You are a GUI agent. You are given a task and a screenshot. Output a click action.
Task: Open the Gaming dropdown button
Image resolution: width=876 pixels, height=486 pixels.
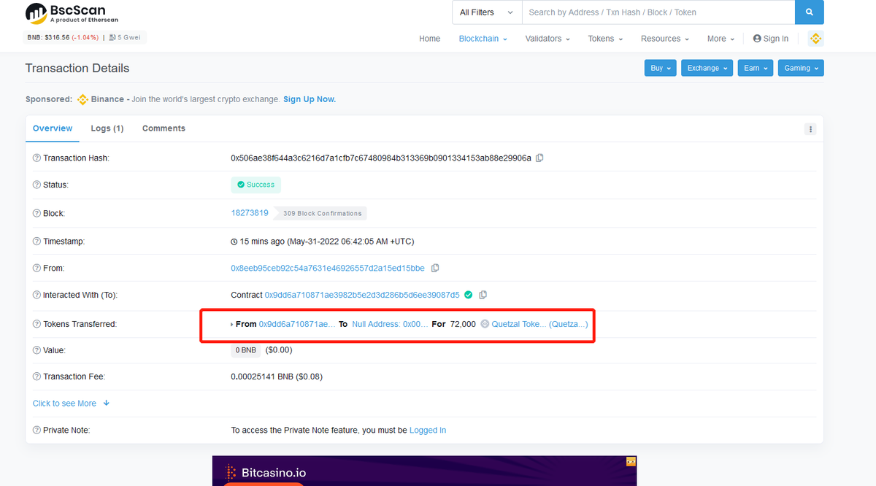click(801, 68)
